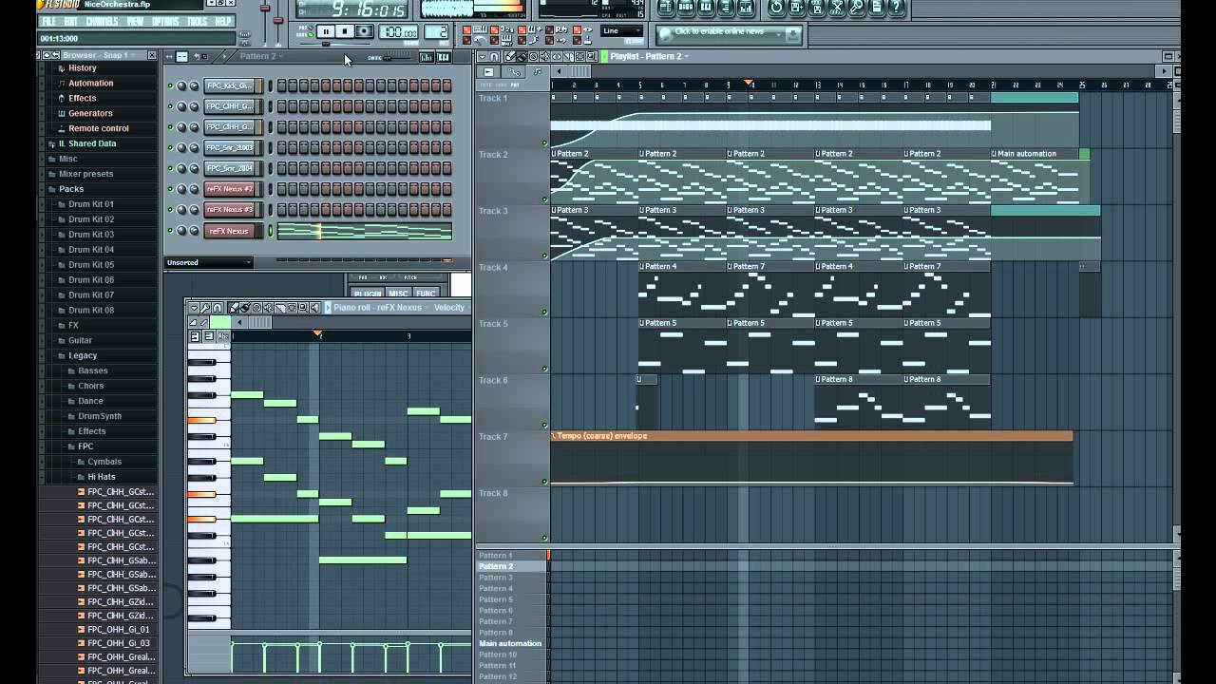Toggle the magnet snap icon in the playlist toolbar
Image resolution: width=1216 pixels, height=684 pixels.
[x=495, y=57]
